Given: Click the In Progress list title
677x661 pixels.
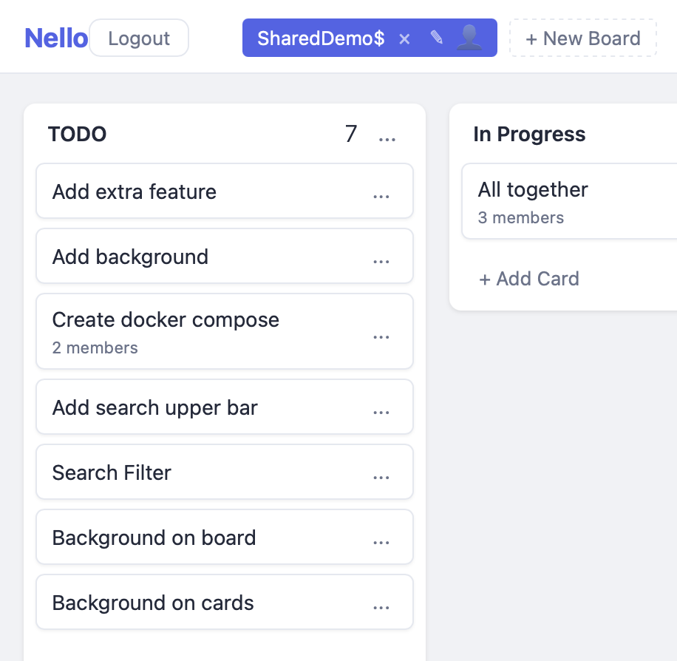Looking at the screenshot, I should tap(529, 134).
